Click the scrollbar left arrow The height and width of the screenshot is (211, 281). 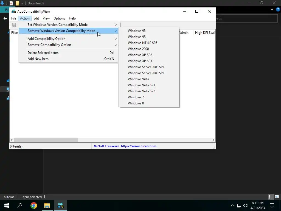(x=12, y=140)
